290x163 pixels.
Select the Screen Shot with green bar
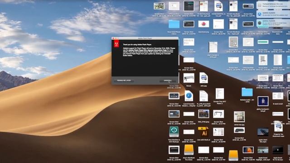pyautogui.click(x=263, y=42)
